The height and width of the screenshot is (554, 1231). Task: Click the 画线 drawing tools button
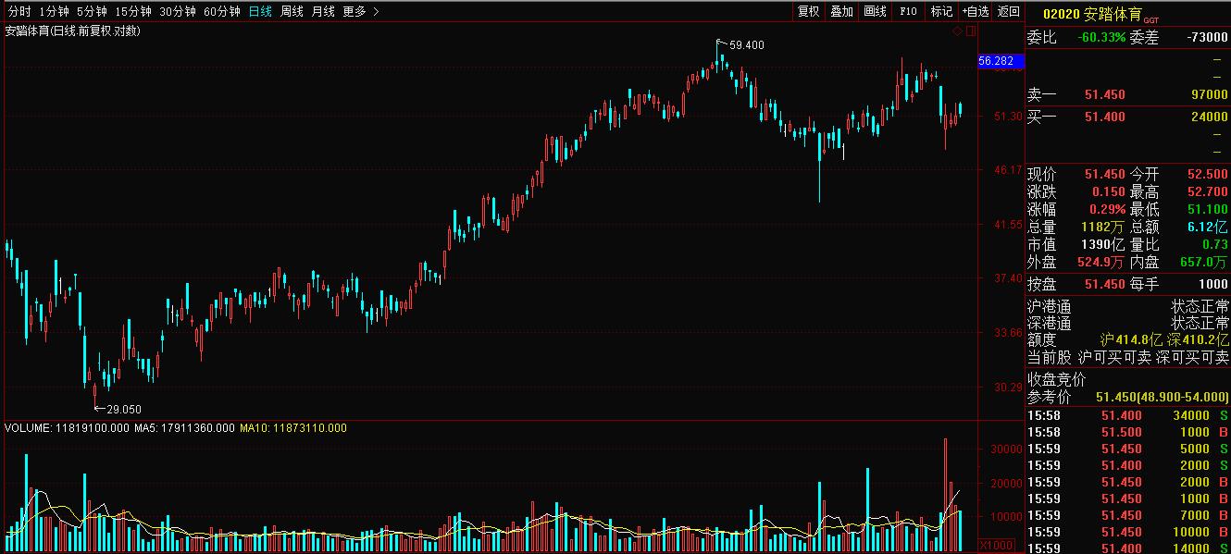coord(876,11)
